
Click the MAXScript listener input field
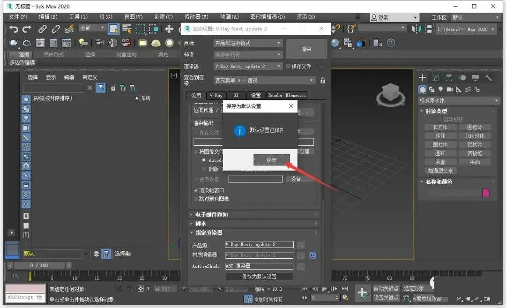point(25,297)
